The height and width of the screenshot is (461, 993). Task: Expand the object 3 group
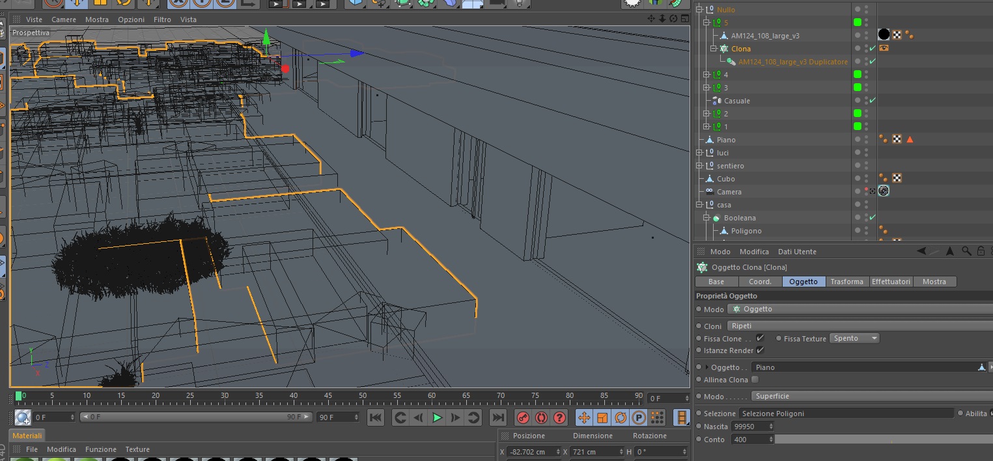[x=706, y=87]
